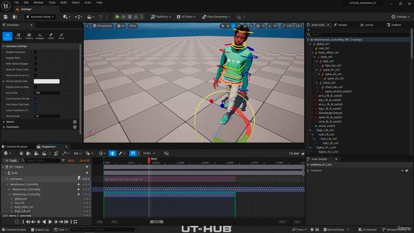Collapse Animation Settings section
Screen dimensions: 414x233
pos(3,46)
